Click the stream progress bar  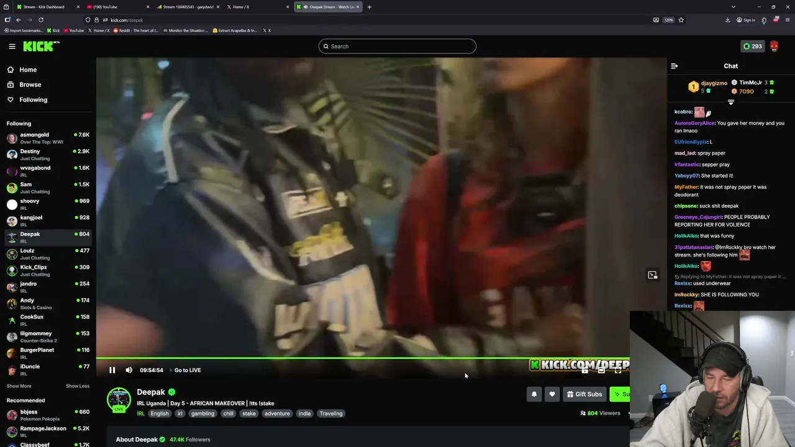[363, 358]
